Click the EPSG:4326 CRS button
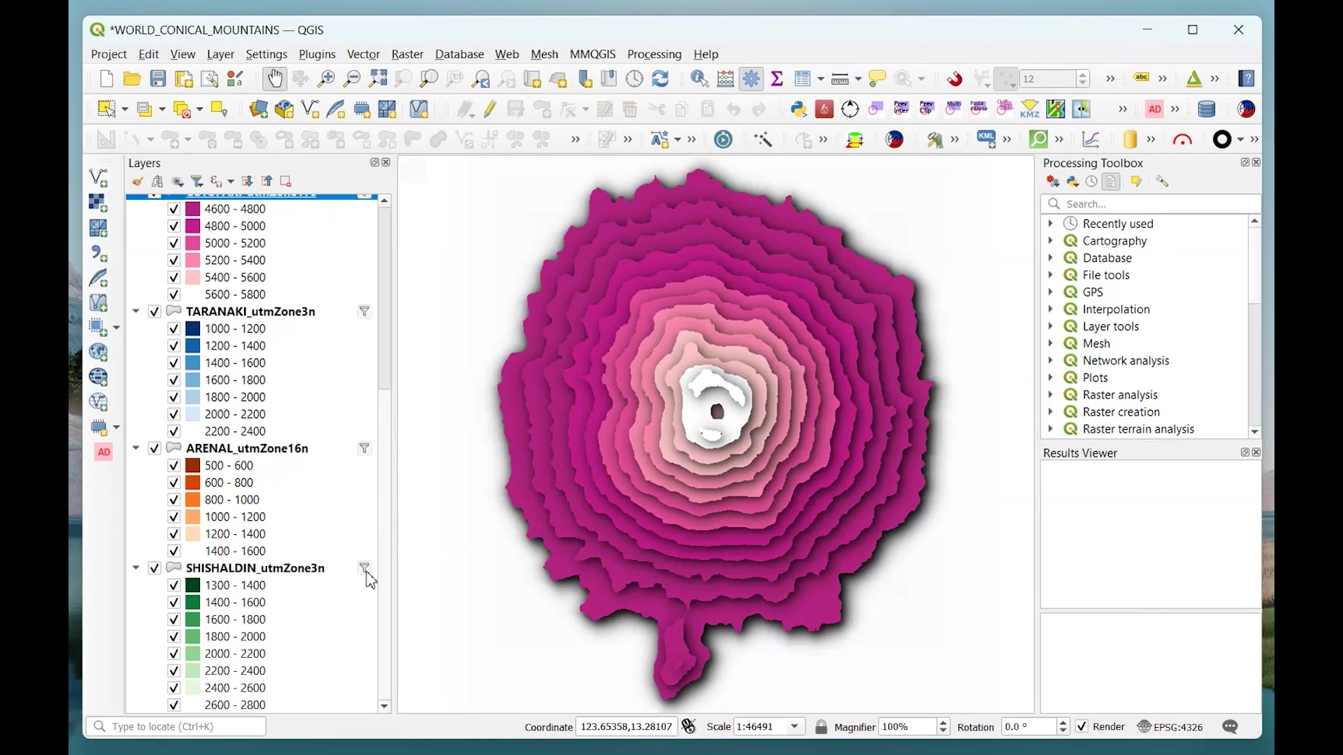The width and height of the screenshot is (1343, 755). click(1170, 727)
